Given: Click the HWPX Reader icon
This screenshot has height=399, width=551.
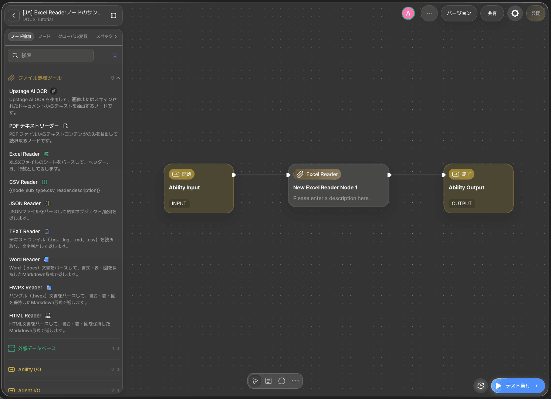Looking at the screenshot, I should click(49, 288).
